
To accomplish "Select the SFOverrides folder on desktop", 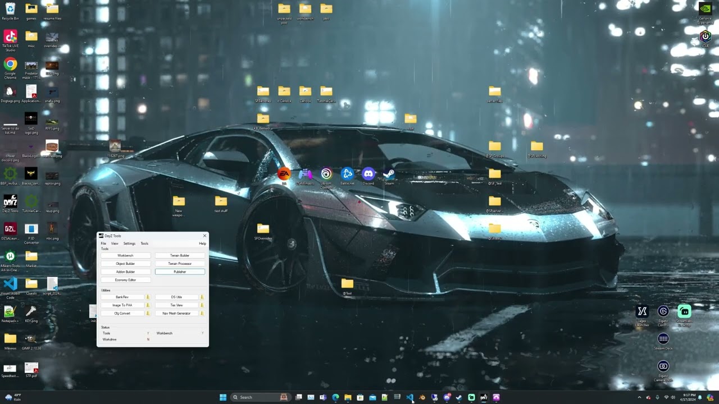I will [263, 231].
